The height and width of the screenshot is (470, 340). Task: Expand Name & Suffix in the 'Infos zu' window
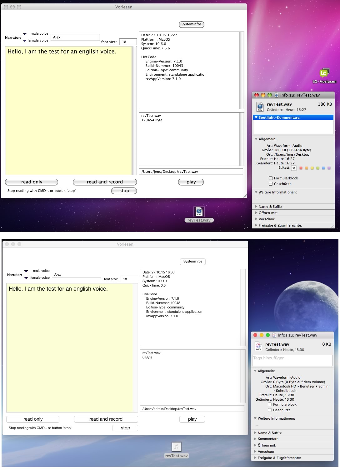tap(255, 433)
